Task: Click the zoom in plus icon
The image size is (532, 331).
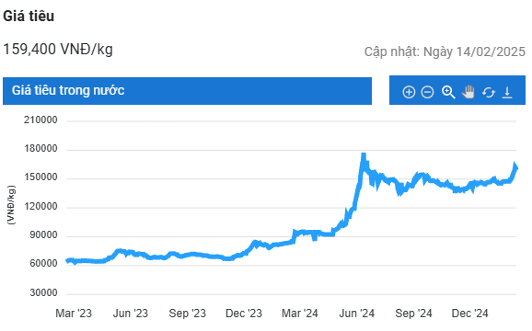Action: coord(409,92)
